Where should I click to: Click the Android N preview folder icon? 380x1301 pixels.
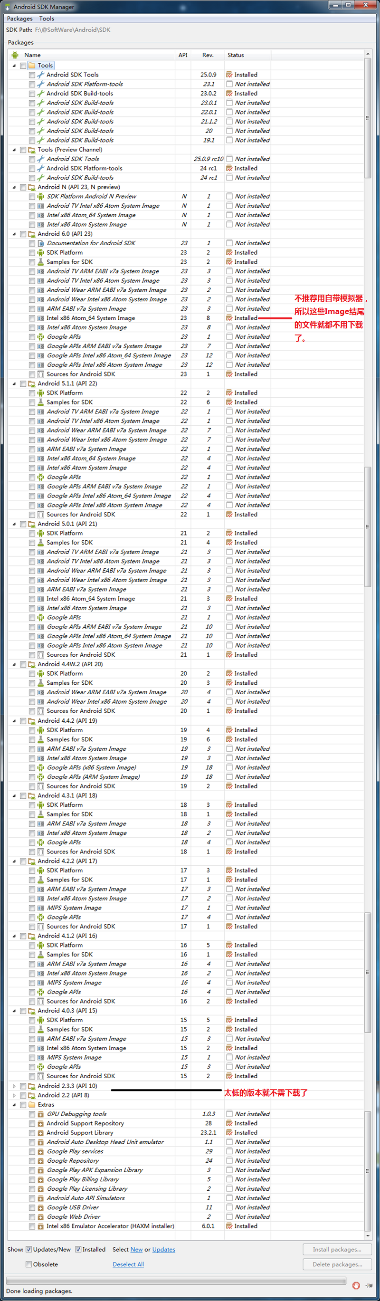32,187
